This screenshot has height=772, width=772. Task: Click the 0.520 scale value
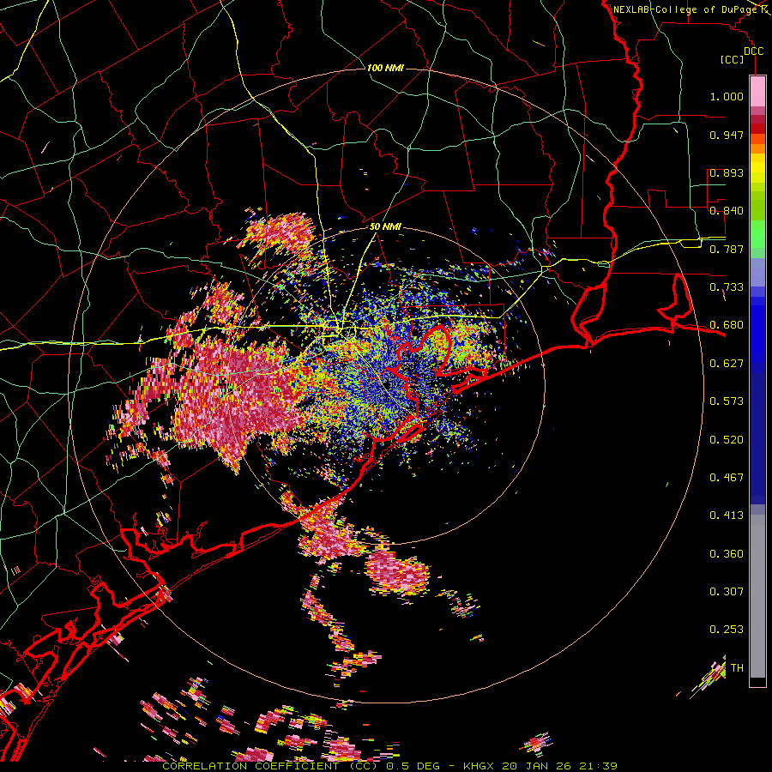click(727, 440)
